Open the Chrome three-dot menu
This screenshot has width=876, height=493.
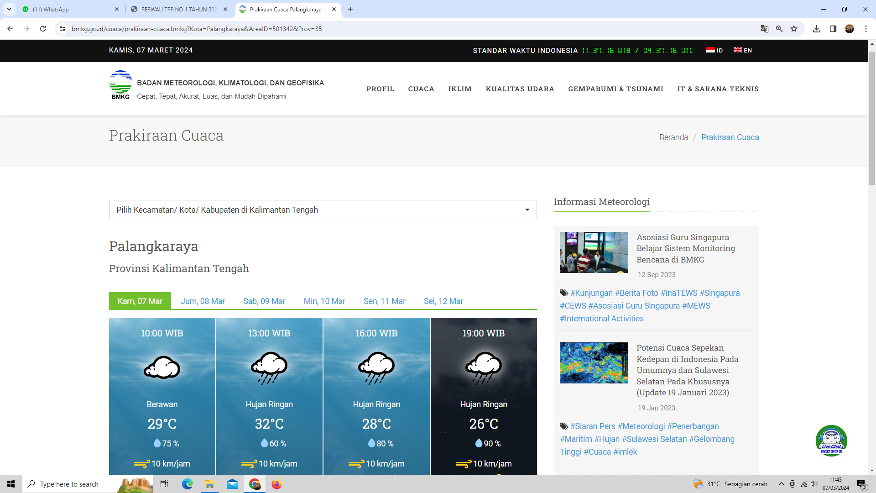(x=866, y=29)
